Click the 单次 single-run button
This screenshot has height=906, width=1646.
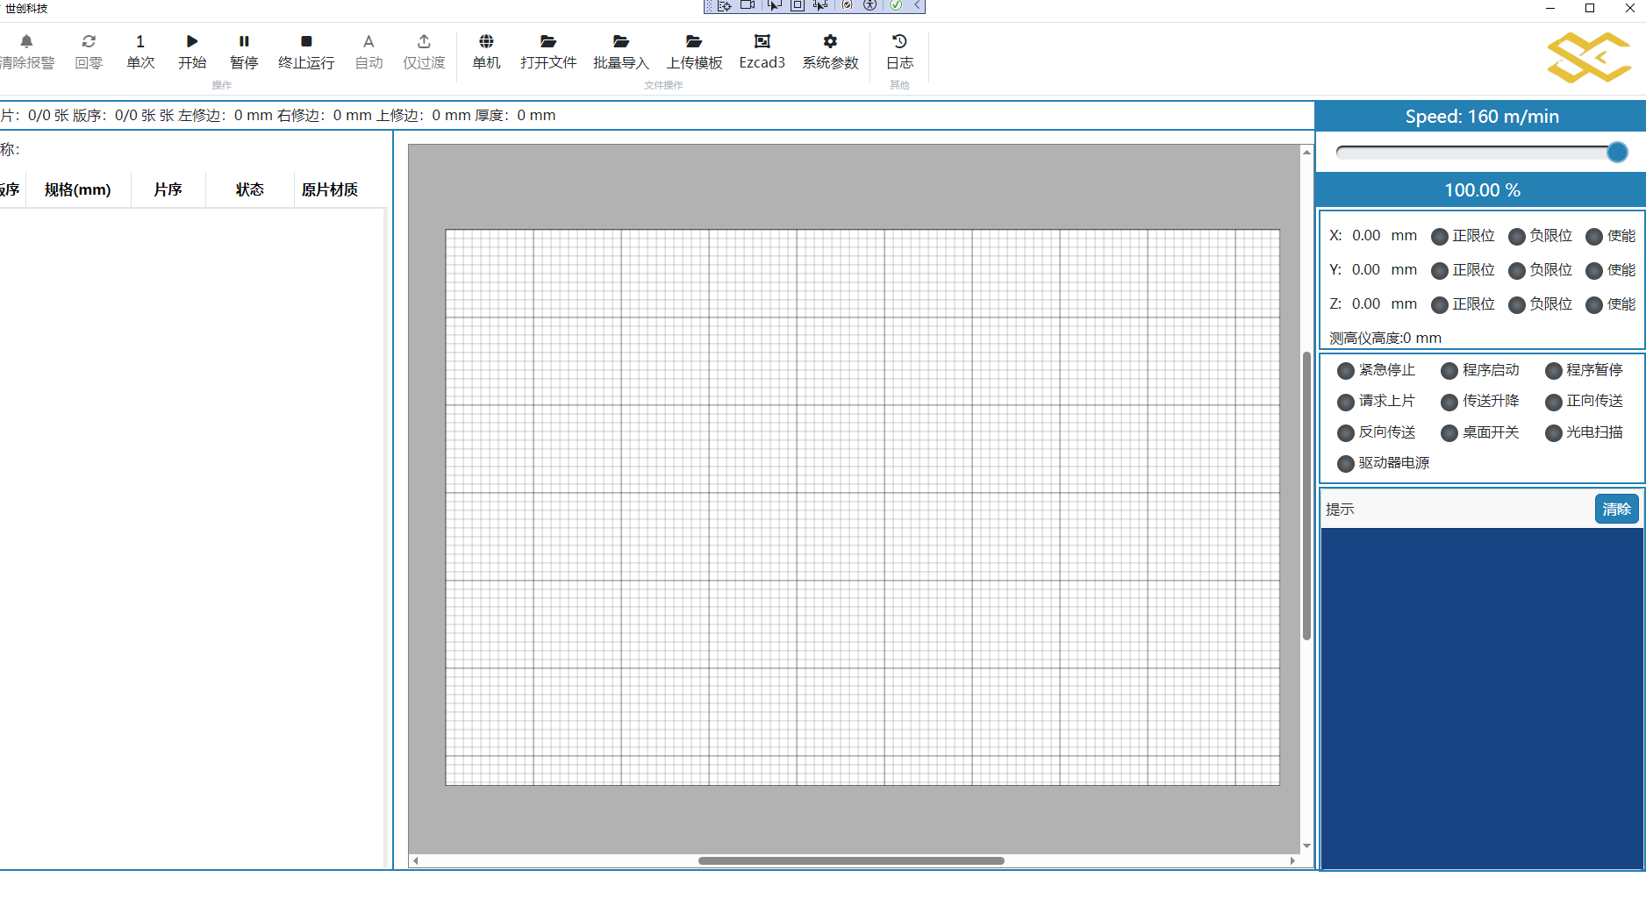(x=140, y=51)
